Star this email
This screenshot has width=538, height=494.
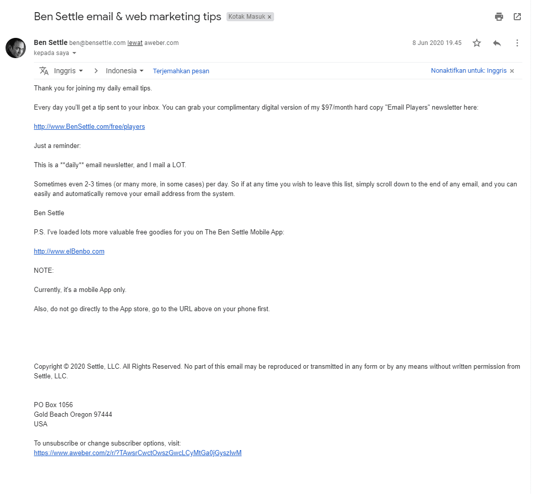[476, 43]
